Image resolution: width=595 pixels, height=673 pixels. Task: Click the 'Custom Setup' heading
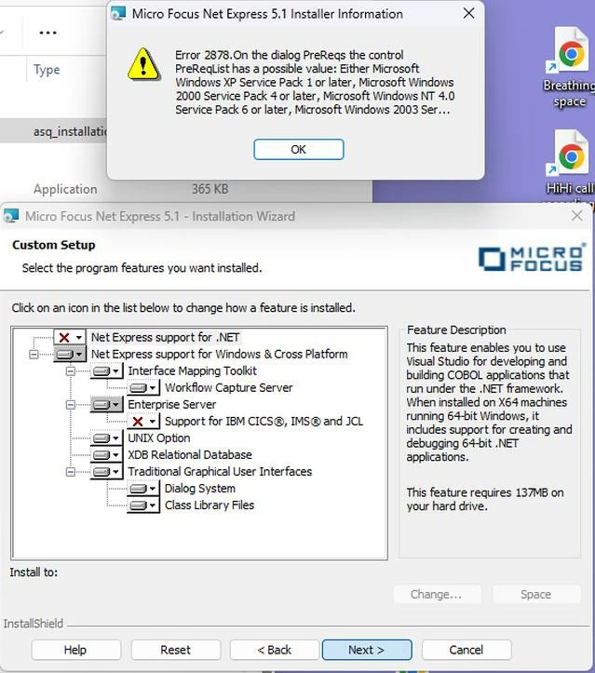pyautogui.click(x=54, y=245)
